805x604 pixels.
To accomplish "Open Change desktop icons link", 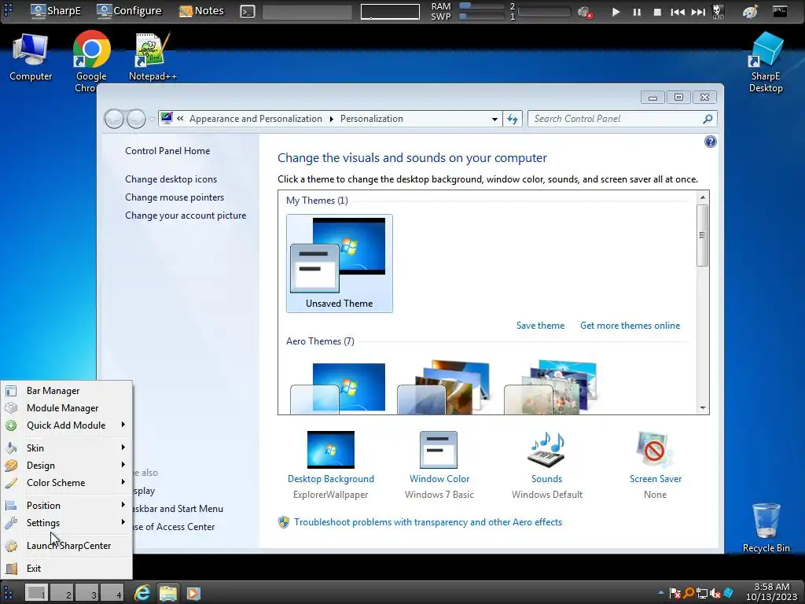I will pyautogui.click(x=171, y=179).
